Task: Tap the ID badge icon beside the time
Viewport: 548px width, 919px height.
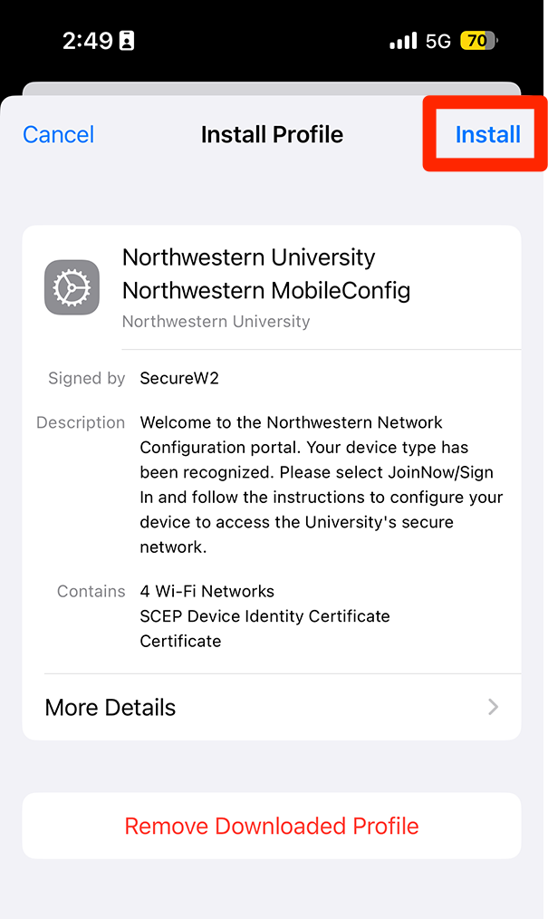Action: coord(127,41)
